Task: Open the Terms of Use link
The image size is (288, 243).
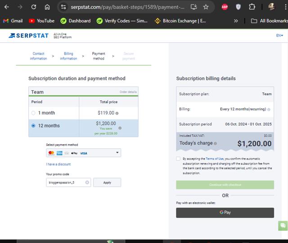Action: pyautogui.click(x=215, y=159)
